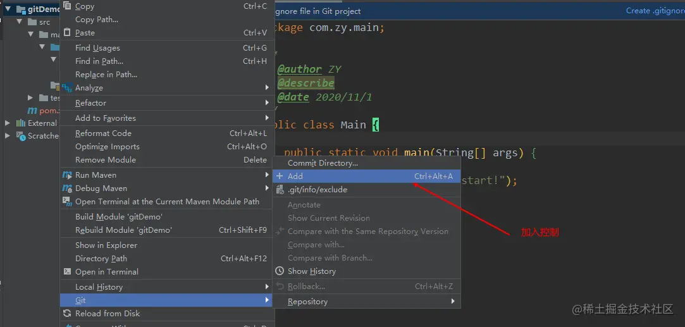Click String[] args in main method
Viewport: 685px width, 327px height.
tap(477, 153)
